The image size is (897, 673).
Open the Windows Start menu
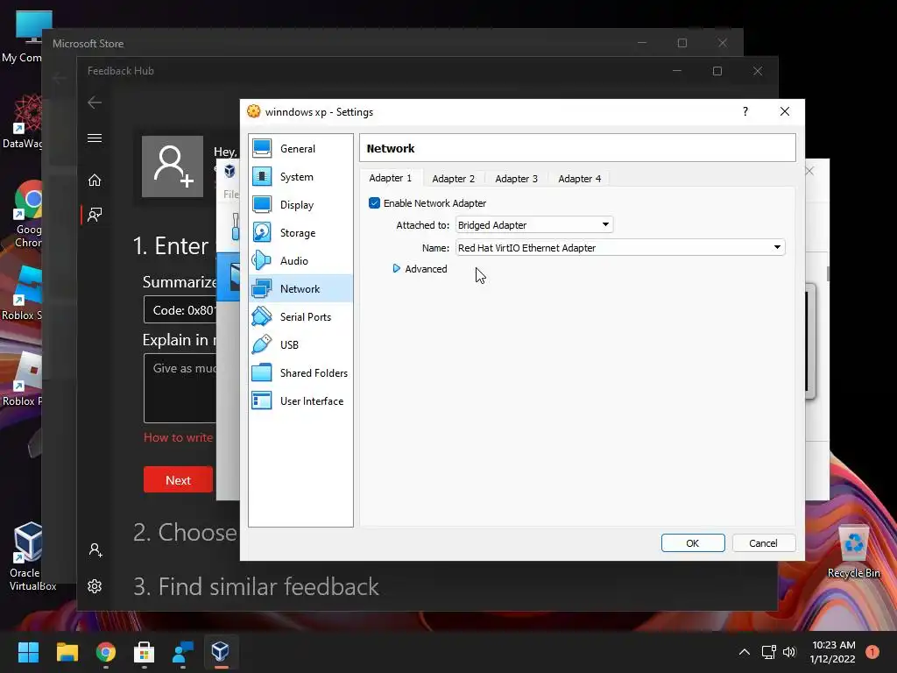click(28, 652)
